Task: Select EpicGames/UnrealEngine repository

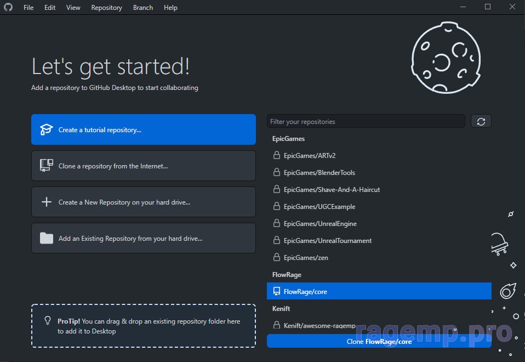Action: pyautogui.click(x=379, y=223)
